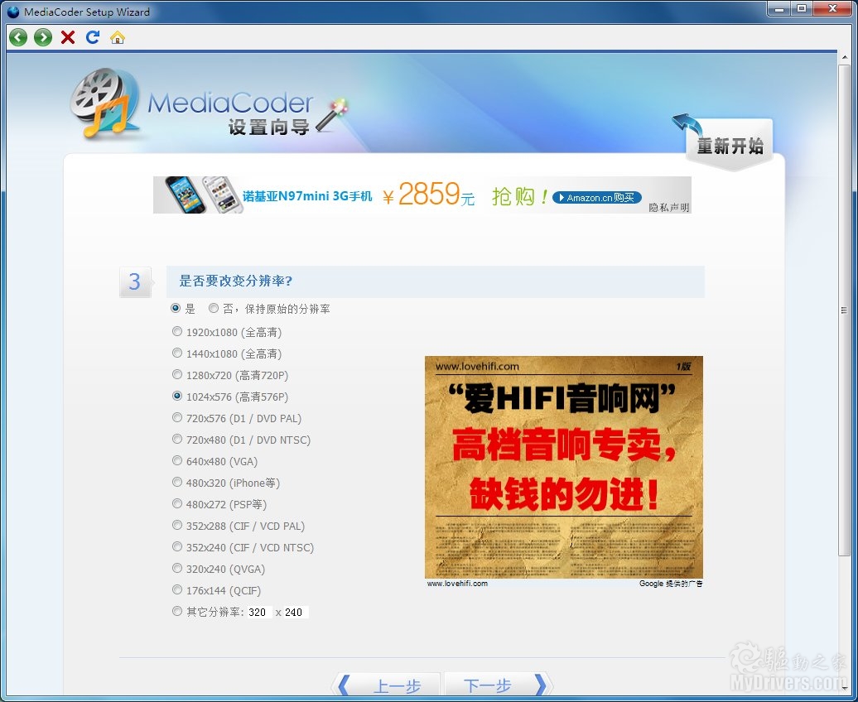Choose the 352x240 (CIF / VCD NTSC) option
This screenshot has height=702, width=858.
coord(176,546)
